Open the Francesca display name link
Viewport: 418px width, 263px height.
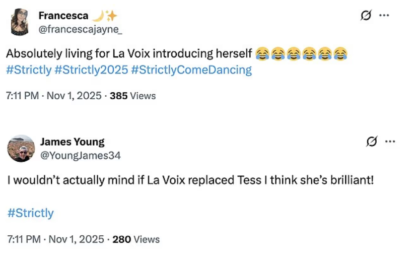click(x=63, y=16)
